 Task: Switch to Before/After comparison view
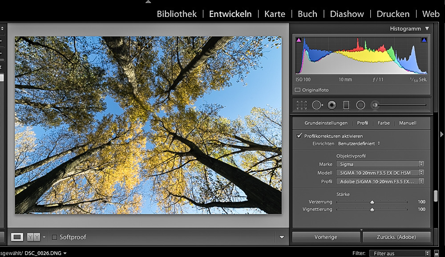(34, 237)
